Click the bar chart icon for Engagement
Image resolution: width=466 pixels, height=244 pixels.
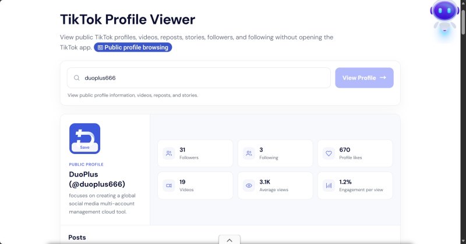329,185
